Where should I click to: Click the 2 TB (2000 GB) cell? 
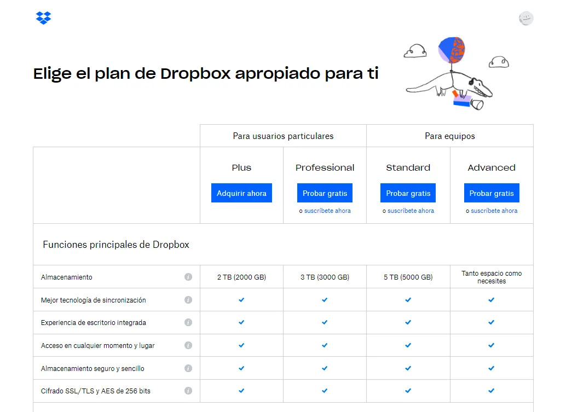[x=241, y=277]
